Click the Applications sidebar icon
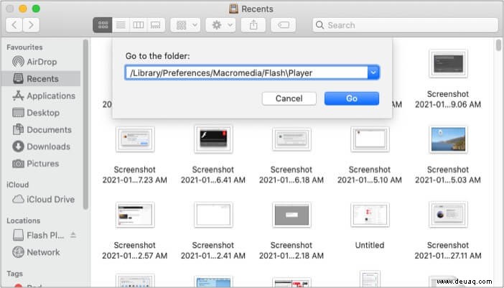The height and width of the screenshot is (288, 504). coord(18,96)
